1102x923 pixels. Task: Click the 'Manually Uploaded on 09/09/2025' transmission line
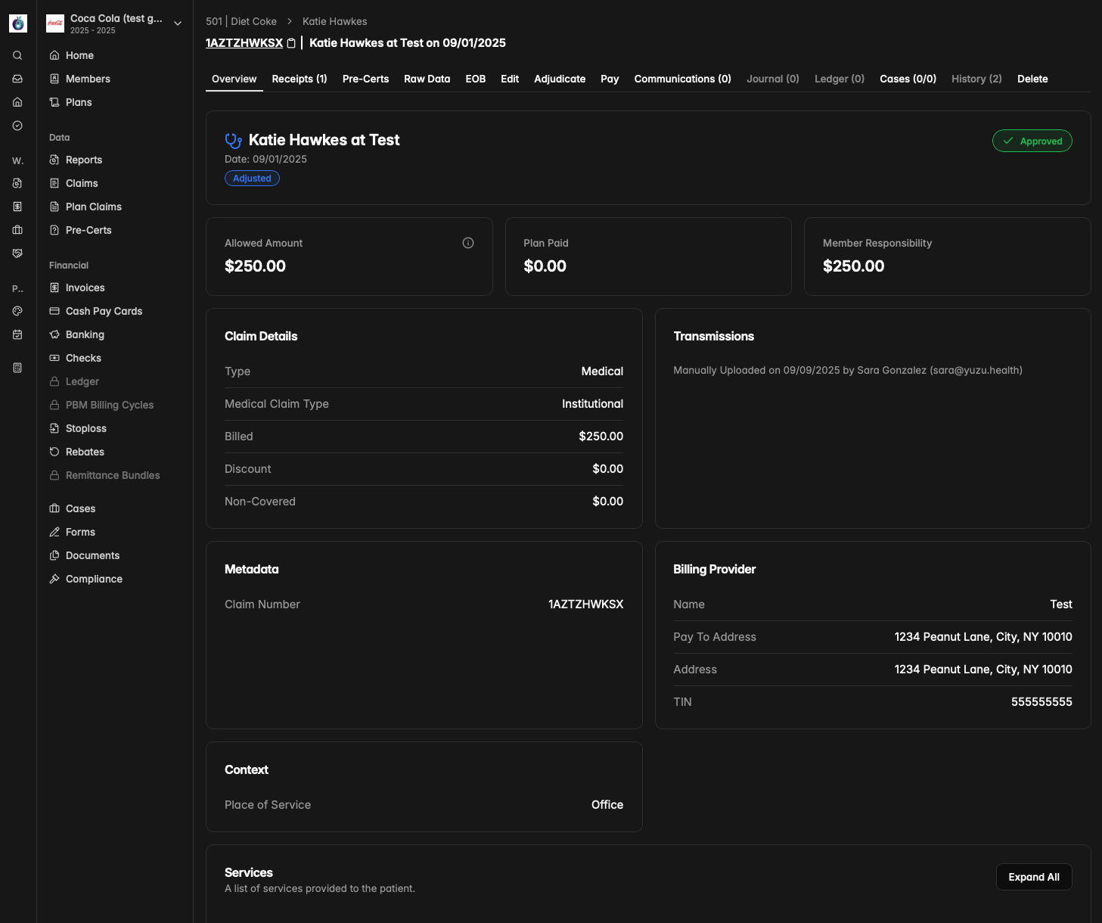click(848, 370)
